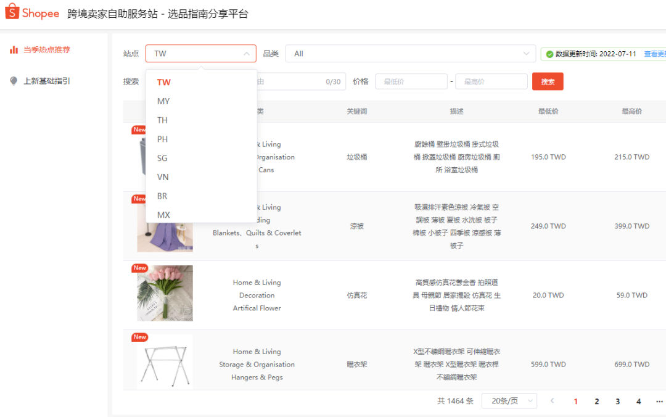Select MY from site list
This screenshot has height=417, width=666.
[163, 101]
